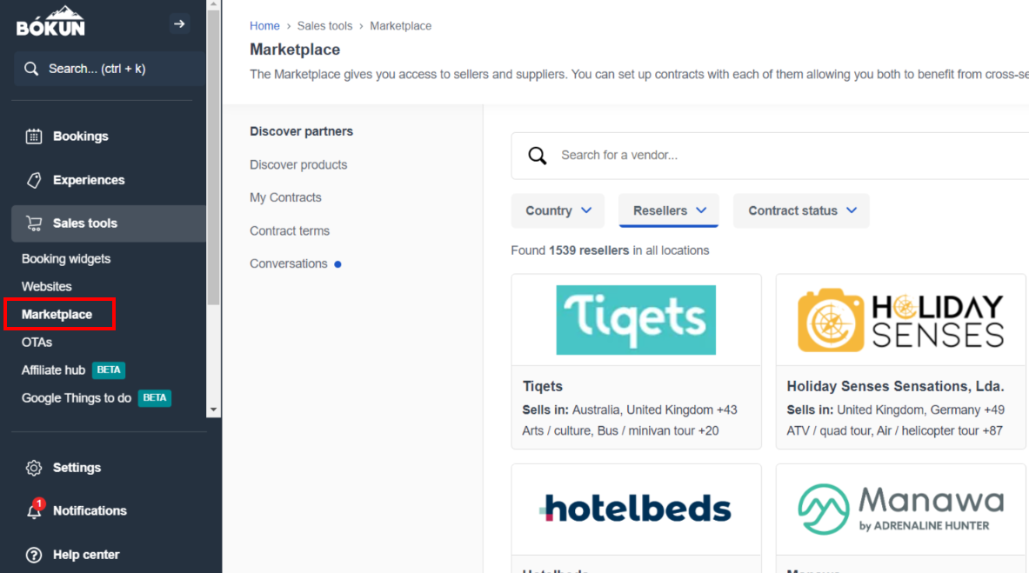The image size is (1029, 573).
Task: Click the vendor search magnifier icon
Action: (x=537, y=156)
